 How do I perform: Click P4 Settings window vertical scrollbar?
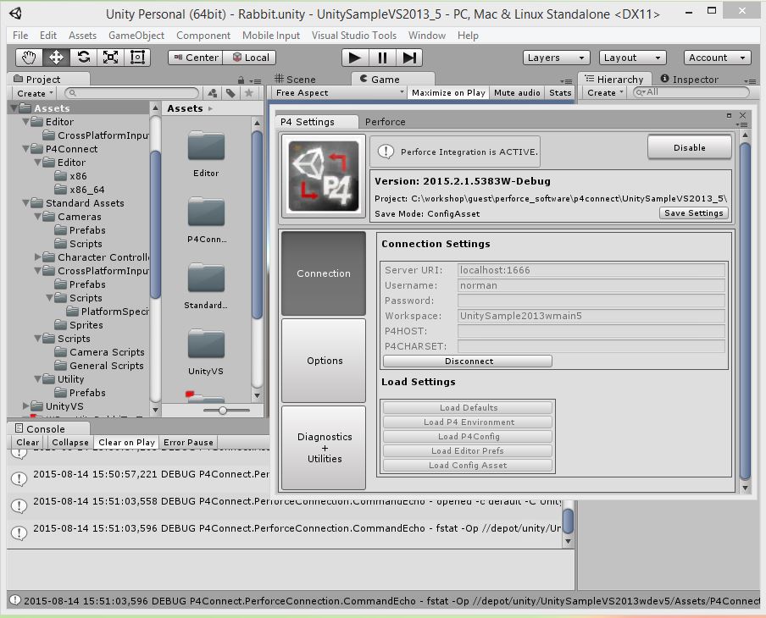745,310
